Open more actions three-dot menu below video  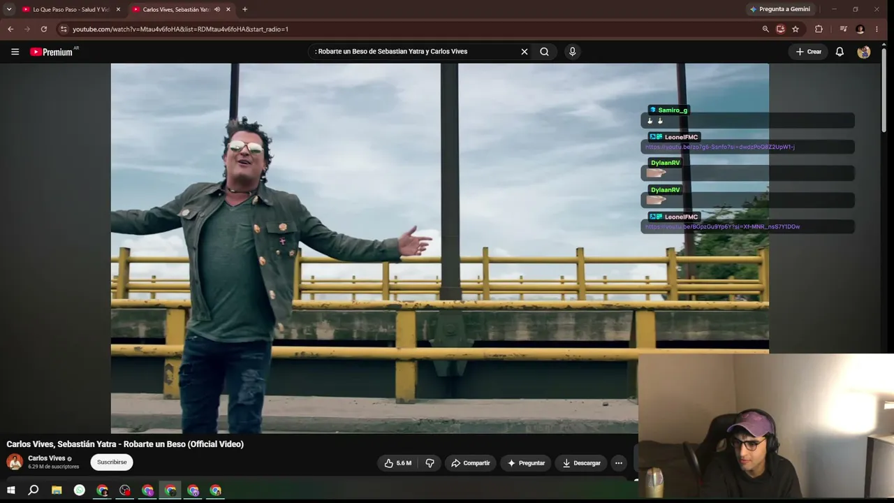618,463
